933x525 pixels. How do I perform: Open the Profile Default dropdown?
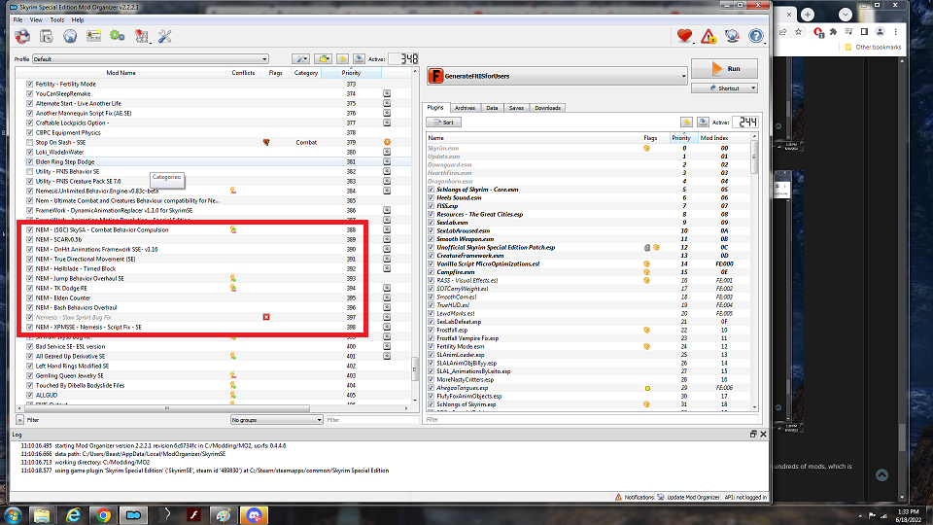(x=150, y=59)
